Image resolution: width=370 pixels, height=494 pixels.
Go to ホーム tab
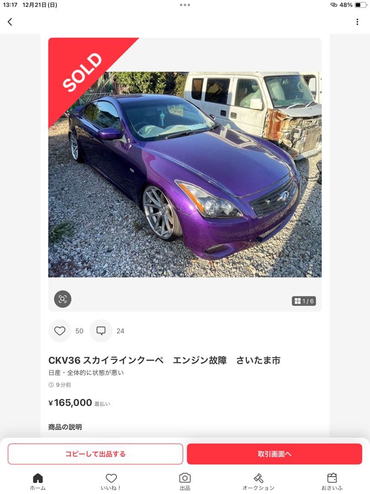pyautogui.click(x=38, y=482)
